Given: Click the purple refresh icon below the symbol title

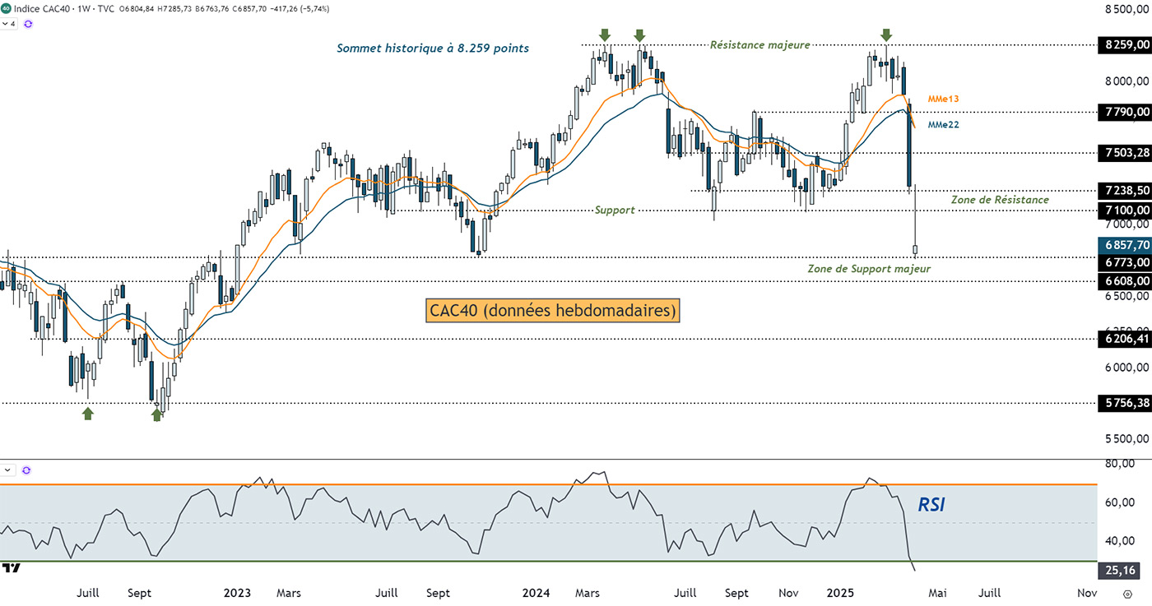Looking at the screenshot, I should (28, 24).
